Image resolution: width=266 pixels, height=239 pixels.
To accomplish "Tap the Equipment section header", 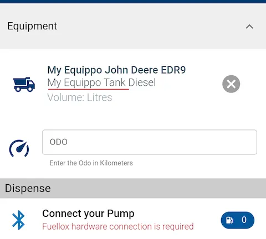I will click(x=133, y=26).
